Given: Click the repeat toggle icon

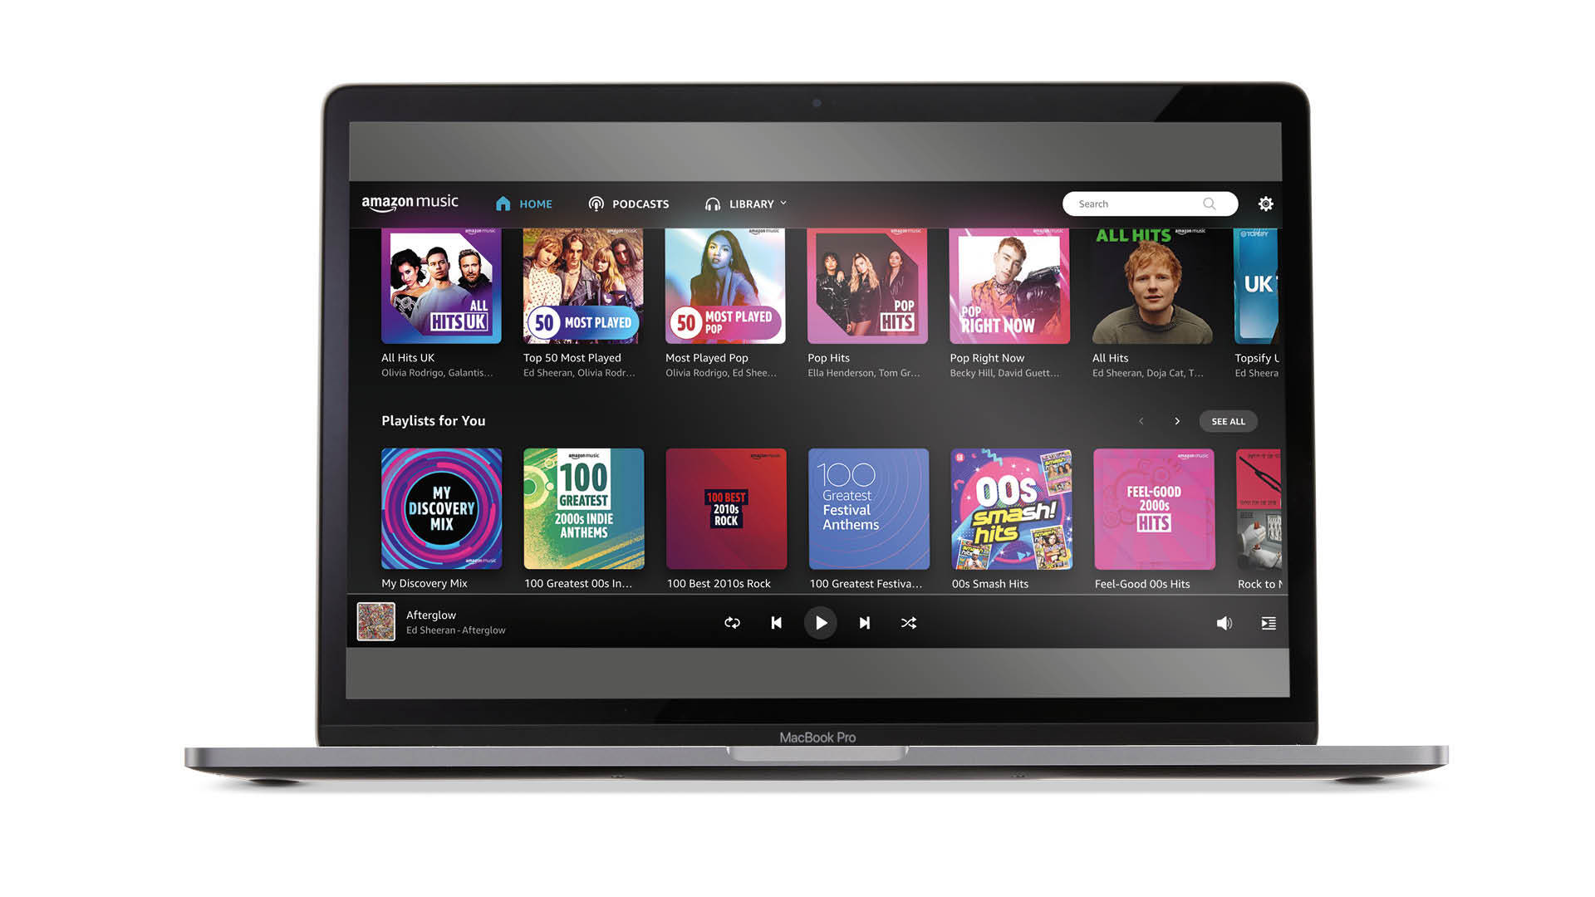Looking at the screenshot, I should point(732,622).
